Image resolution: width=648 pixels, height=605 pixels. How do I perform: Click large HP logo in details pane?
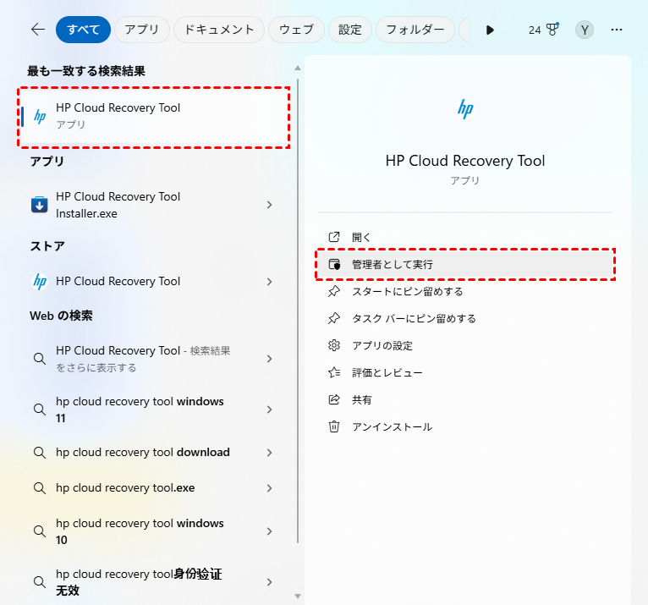click(465, 109)
